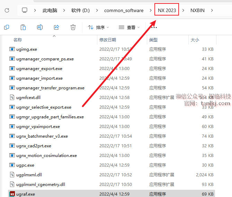
Task: Click the 69 KB size of ugraf.exe
Action: (208, 194)
